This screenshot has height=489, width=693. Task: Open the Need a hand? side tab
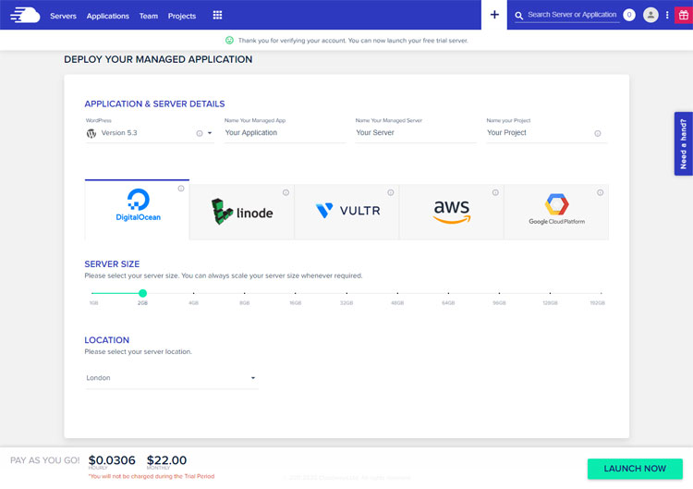[683, 143]
